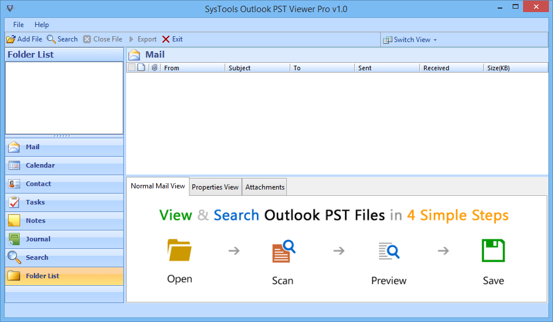Sort mail by the Size(KB) column

pos(516,68)
